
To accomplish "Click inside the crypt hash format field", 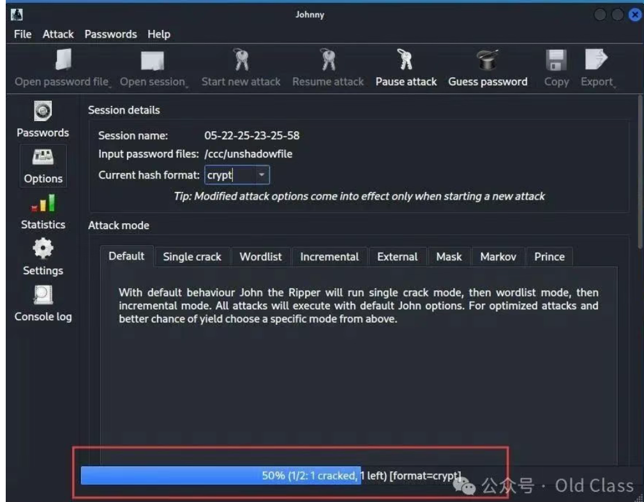I will coord(229,175).
